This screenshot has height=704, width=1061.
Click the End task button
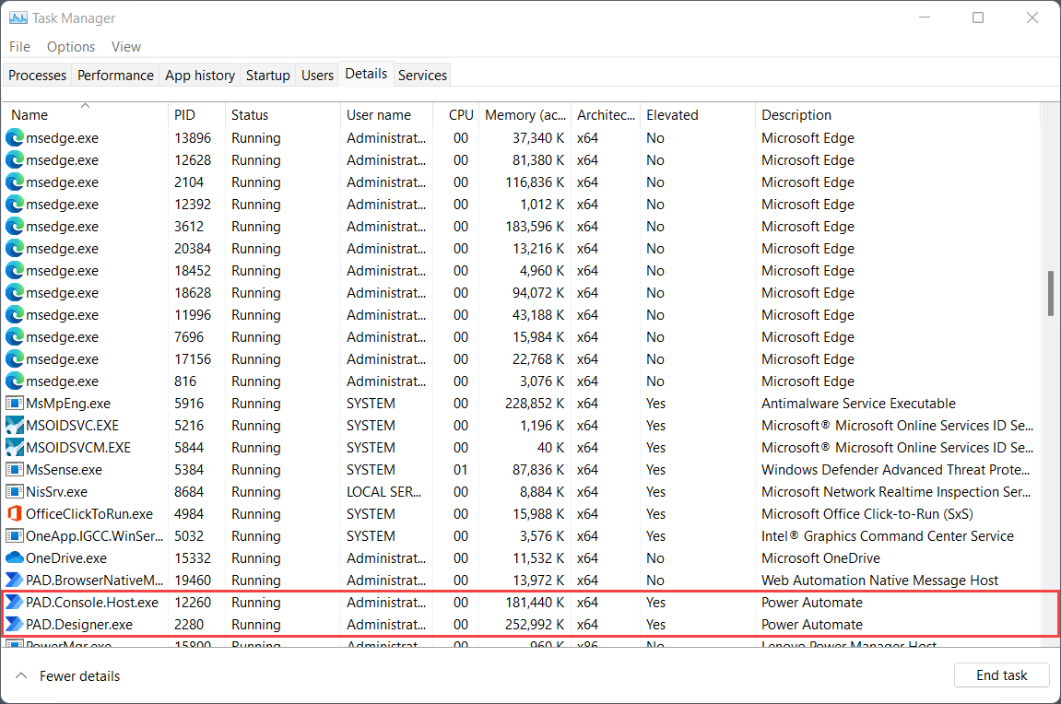point(1001,675)
